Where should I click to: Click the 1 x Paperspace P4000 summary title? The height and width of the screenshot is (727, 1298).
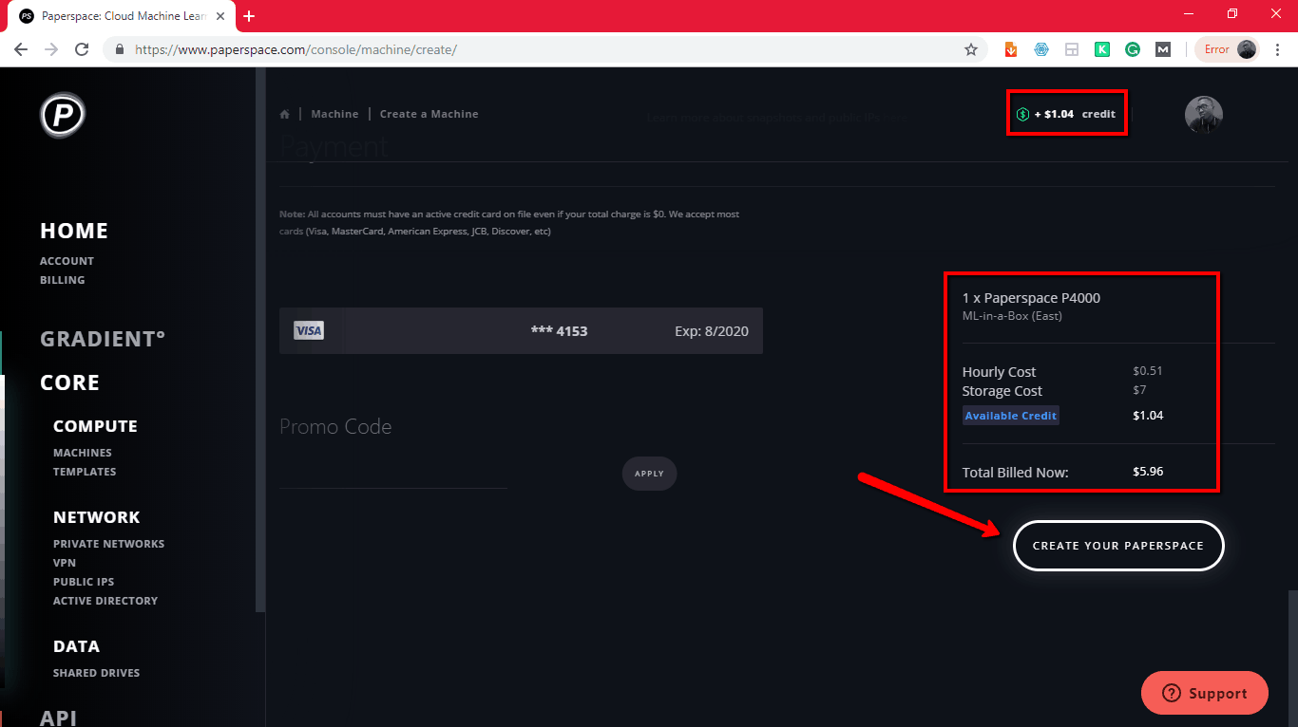point(1031,298)
